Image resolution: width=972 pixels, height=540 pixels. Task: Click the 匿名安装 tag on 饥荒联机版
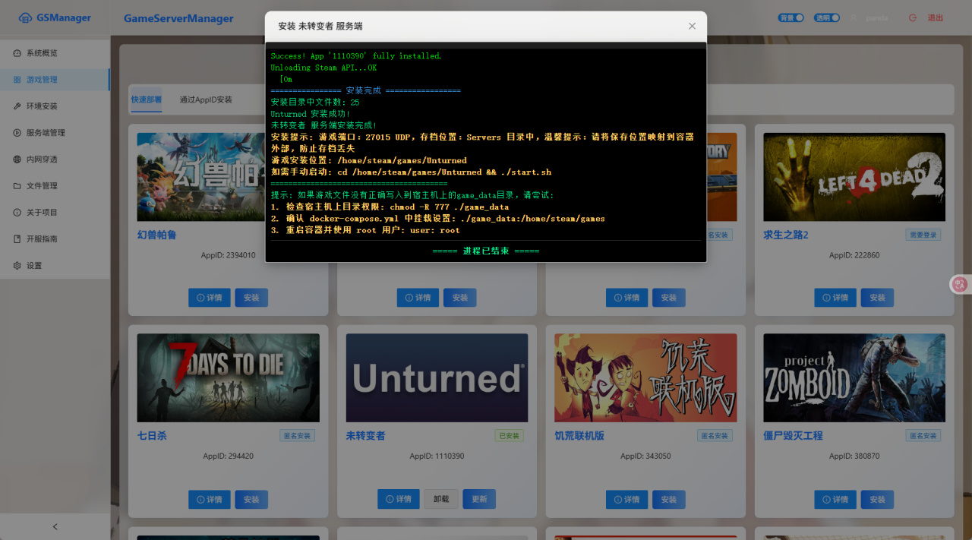pos(715,436)
